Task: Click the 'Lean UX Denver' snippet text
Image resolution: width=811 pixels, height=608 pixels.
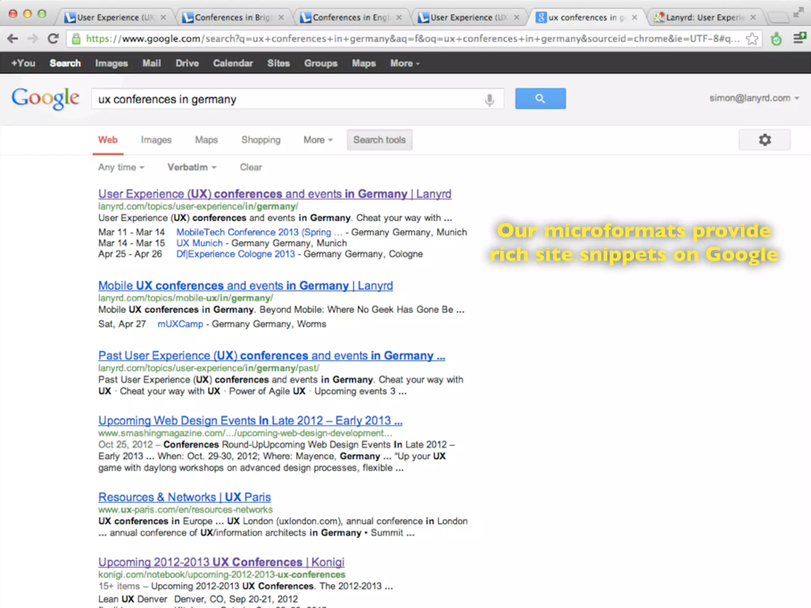Action: 133,599
